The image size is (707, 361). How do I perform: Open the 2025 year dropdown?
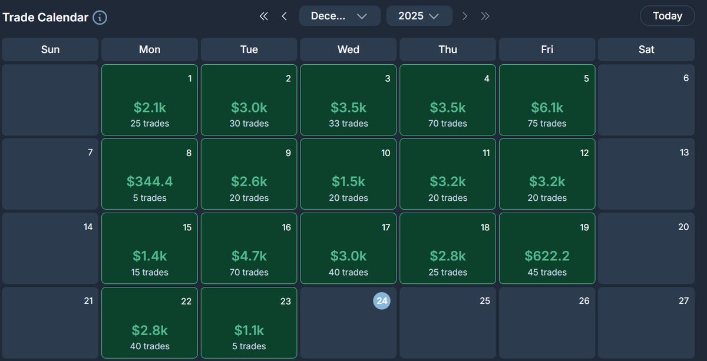coord(419,16)
